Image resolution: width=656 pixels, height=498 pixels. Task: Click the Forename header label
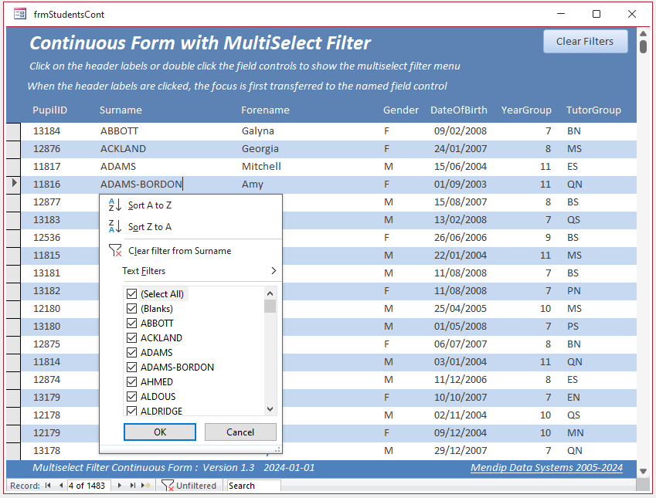pyautogui.click(x=265, y=110)
